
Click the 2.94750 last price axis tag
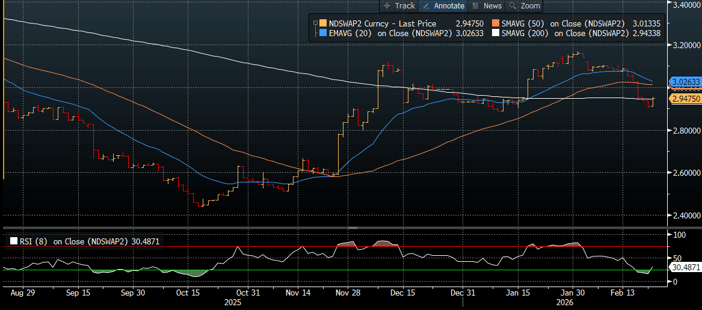[685, 99]
